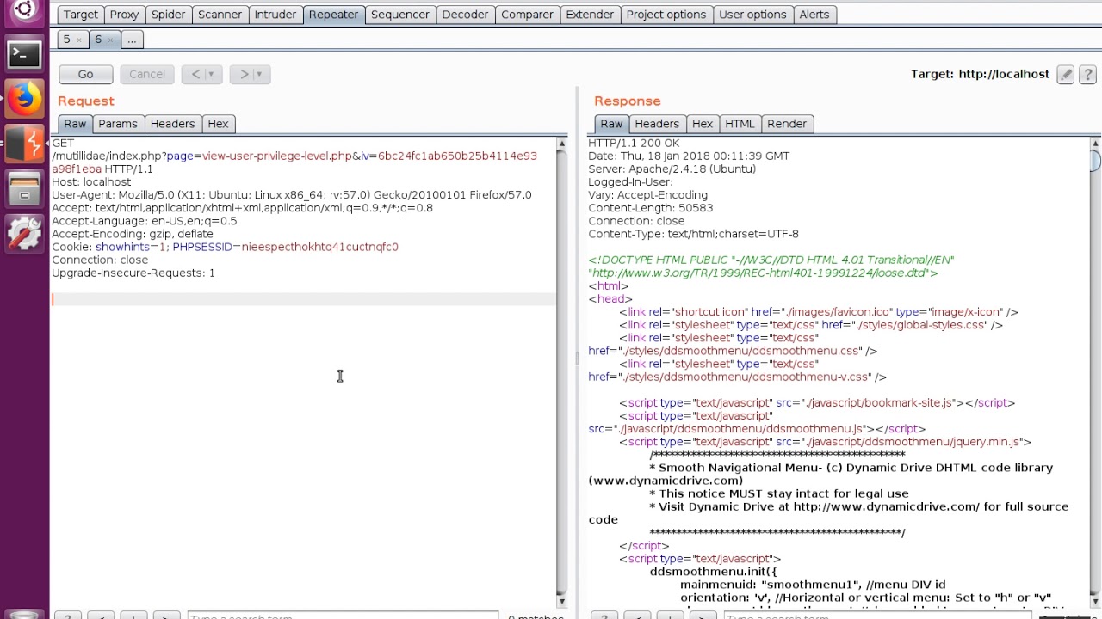
Task: Switch to the Proxy tab
Action: (x=124, y=15)
